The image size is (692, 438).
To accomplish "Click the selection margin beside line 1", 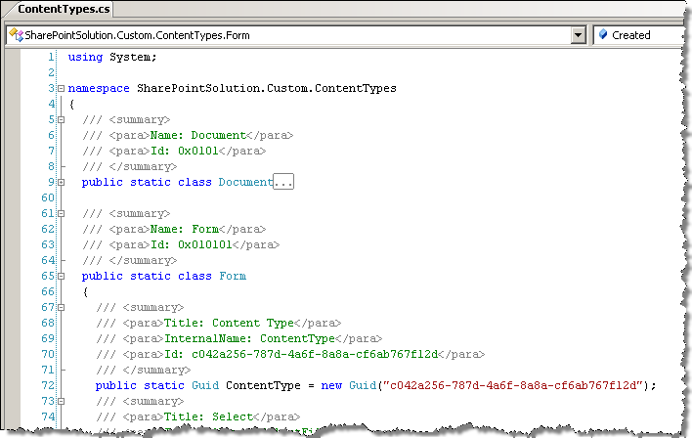I will (13, 57).
